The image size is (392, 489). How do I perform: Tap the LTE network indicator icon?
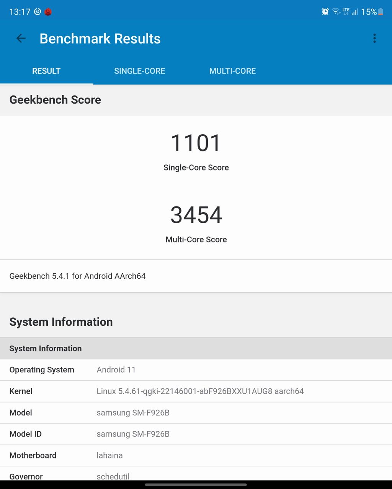(x=346, y=11)
